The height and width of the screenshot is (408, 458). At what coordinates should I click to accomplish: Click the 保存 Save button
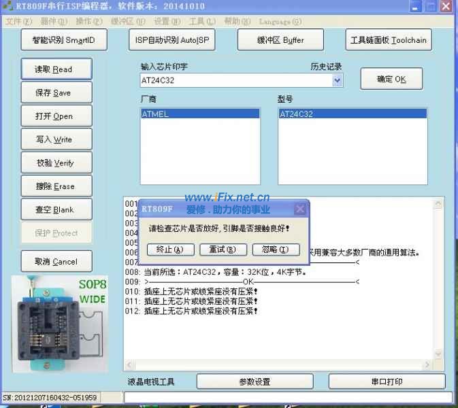[x=56, y=92]
